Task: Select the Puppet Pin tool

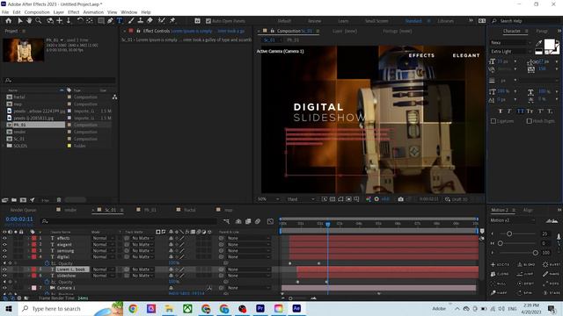Action: [x=172, y=21]
